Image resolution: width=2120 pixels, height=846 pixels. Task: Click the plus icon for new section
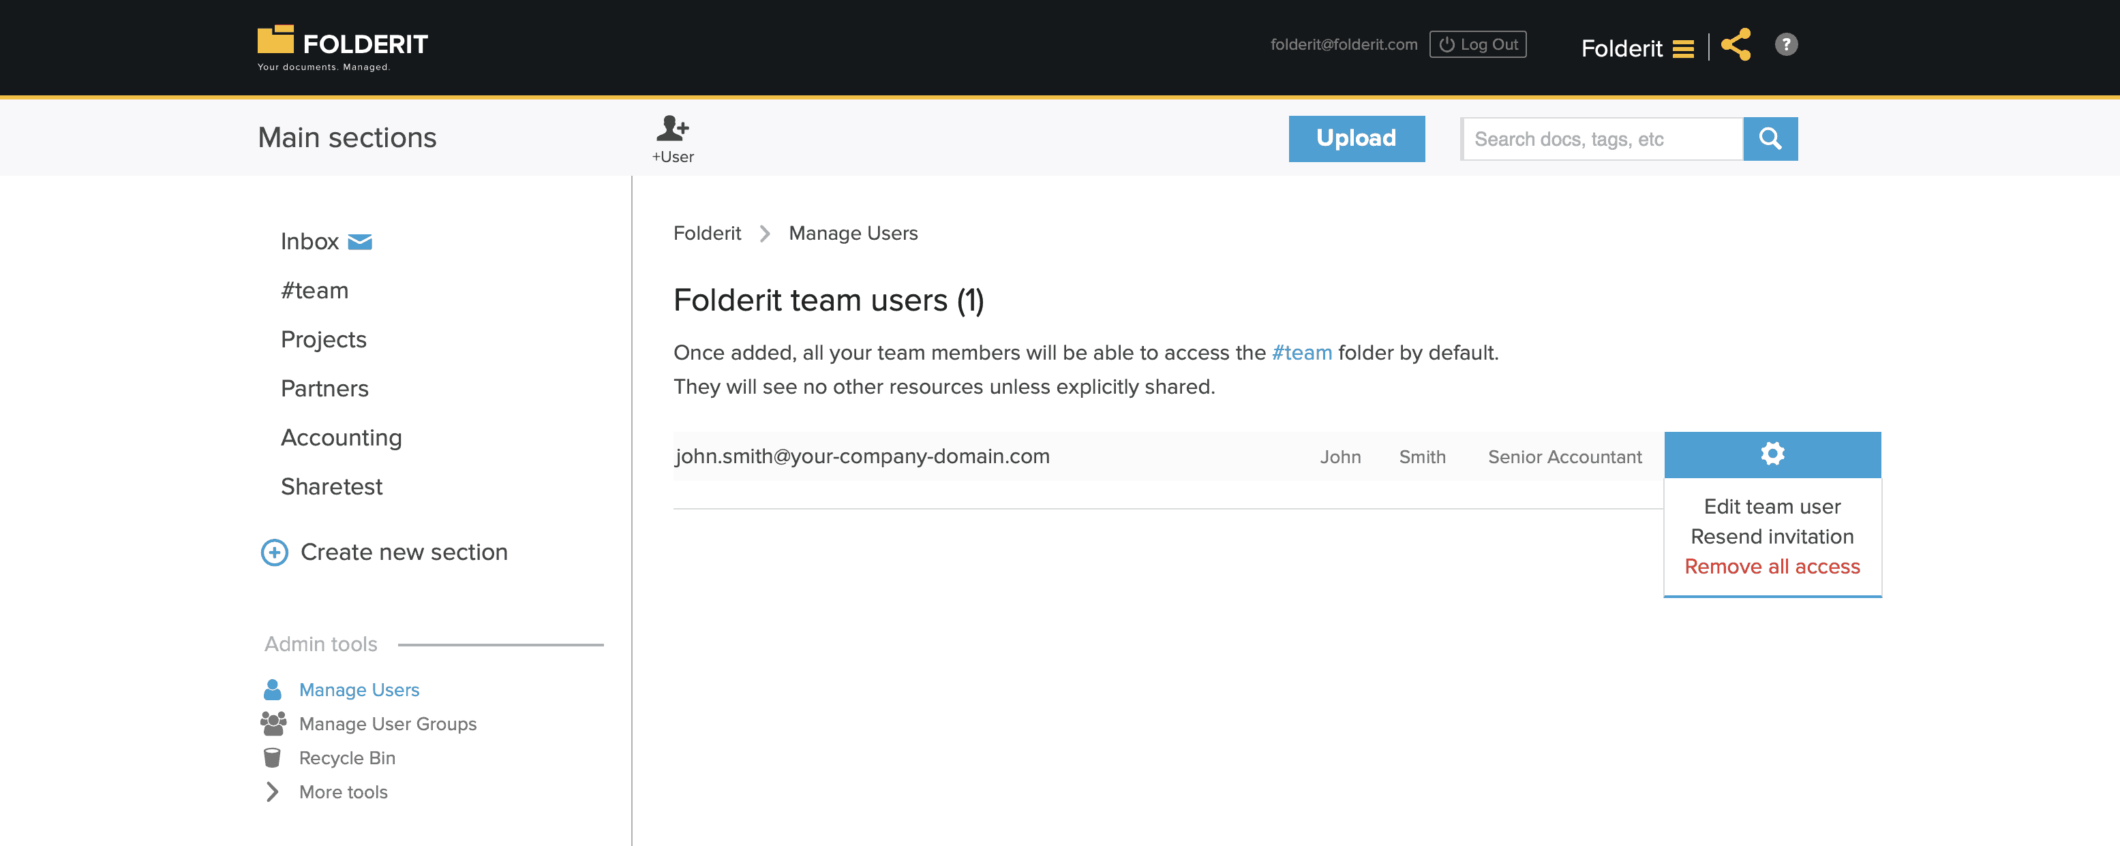(x=274, y=552)
